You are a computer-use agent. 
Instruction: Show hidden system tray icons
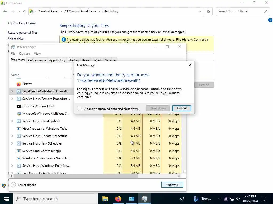[219, 199]
